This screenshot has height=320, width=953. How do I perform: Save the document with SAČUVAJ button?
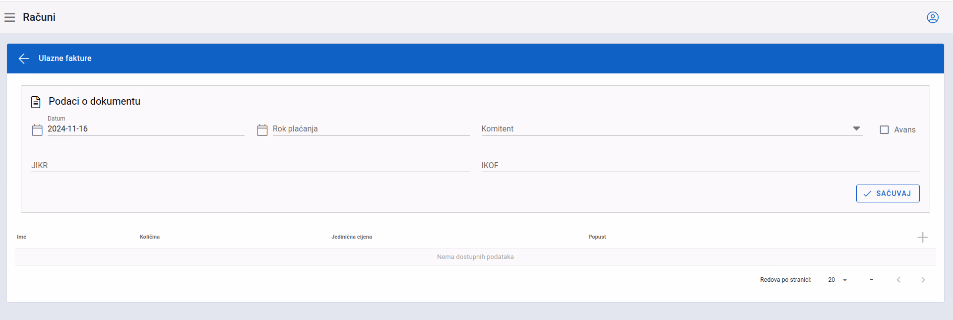pyautogui.click(x=888, y=193)
